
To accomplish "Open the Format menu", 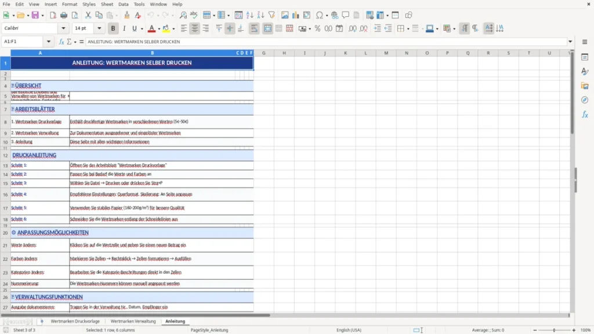I will click(70, 4).
